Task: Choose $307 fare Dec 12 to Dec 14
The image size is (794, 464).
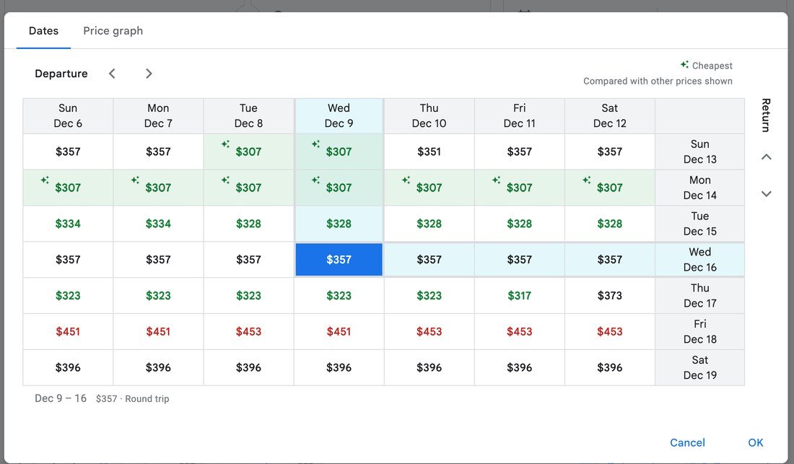Action: (x=610, y=188)
